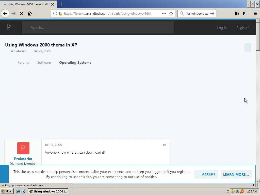Go to Software breadcrumb
This screenshot has width=260, height=195.
(44, 62)
